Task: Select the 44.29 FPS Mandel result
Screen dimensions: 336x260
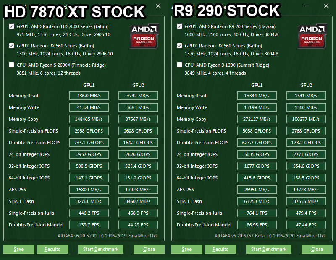Action: (x=138, y=225)
